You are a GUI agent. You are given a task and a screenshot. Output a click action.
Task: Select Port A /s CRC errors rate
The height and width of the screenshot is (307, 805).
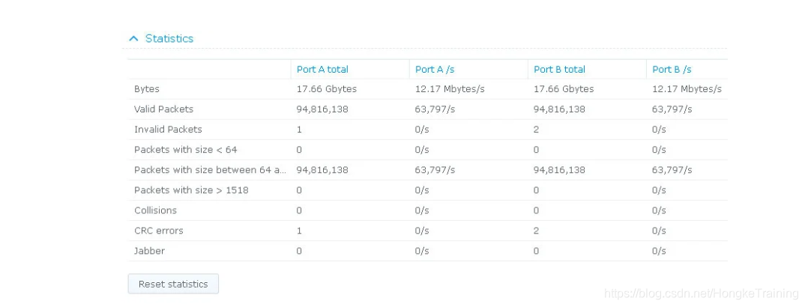click(422, 231)
